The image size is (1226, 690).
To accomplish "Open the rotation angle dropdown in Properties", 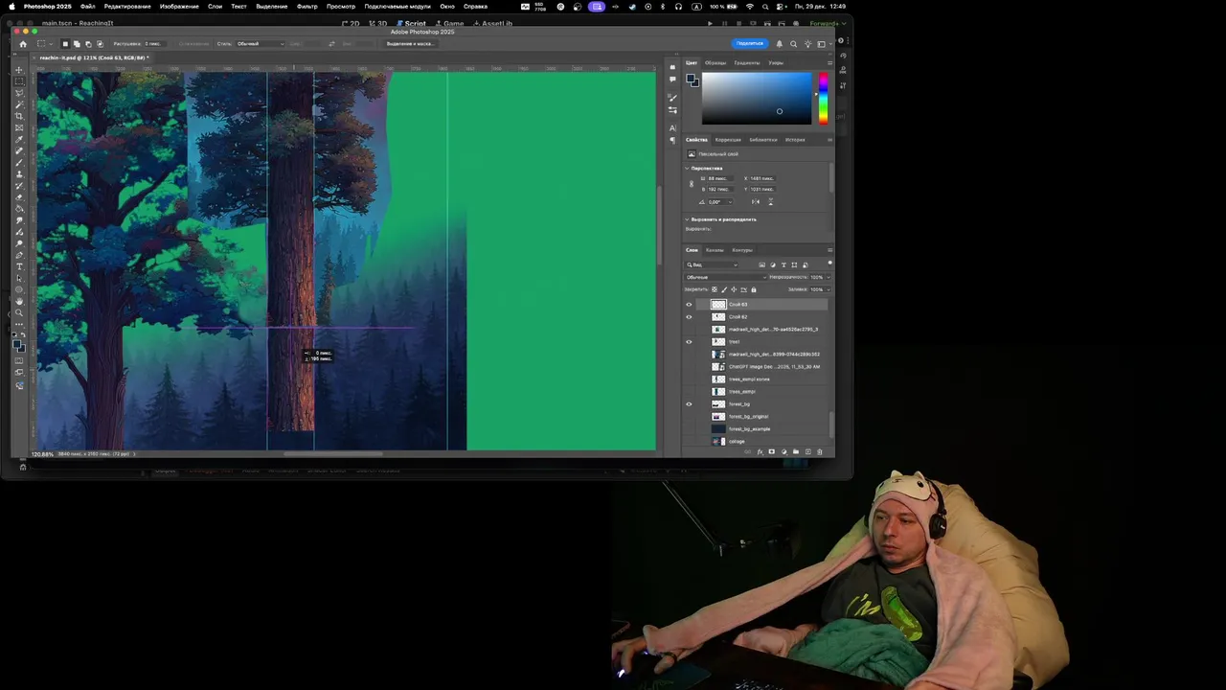I will pos(731,202).
